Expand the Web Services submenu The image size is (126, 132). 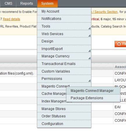[64, 34]
